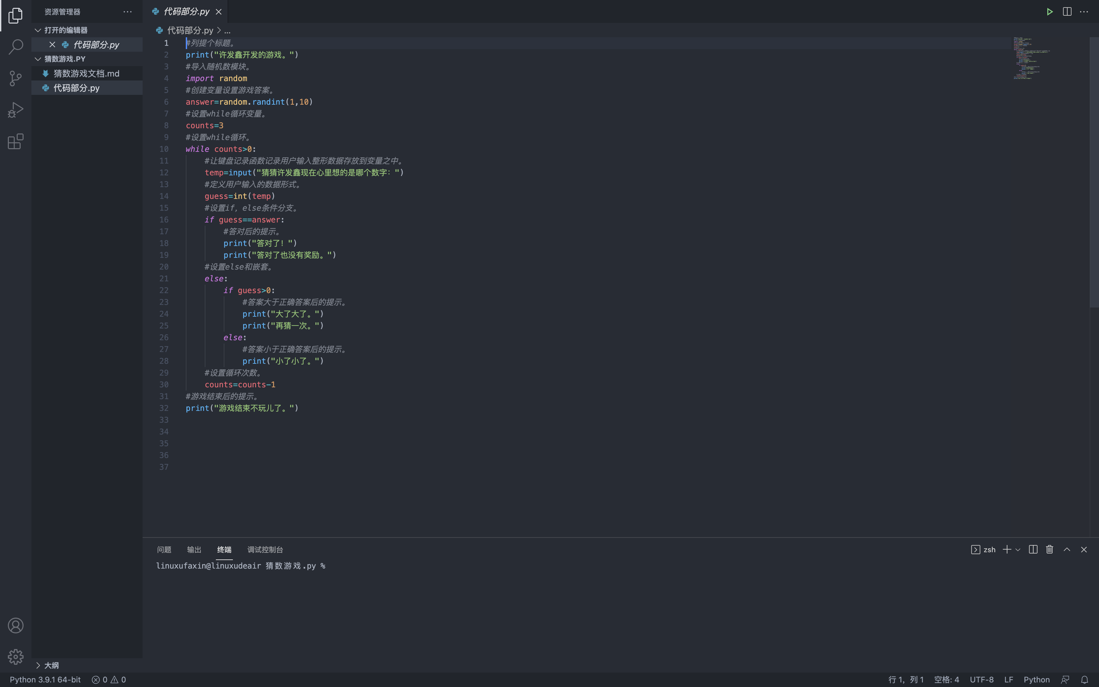The width and height of the screenshot is (1099, 687).
Task: Open the Search view
Action: [15, 47]
